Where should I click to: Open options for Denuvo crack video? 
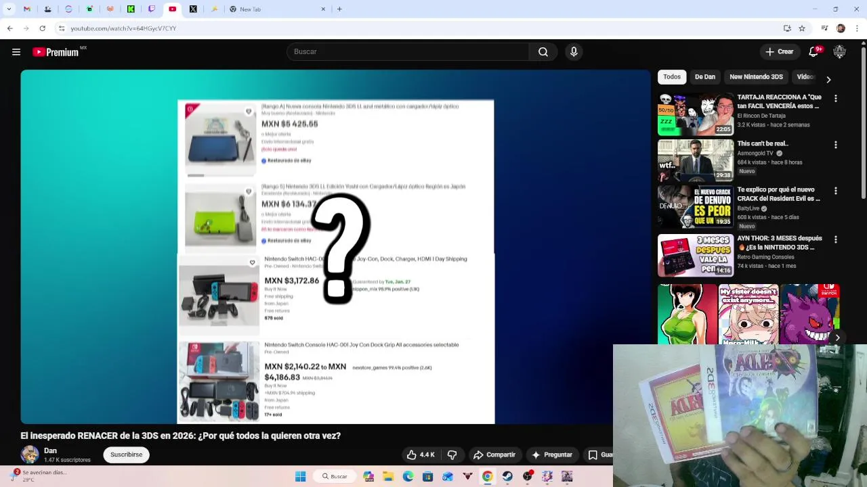[835, 191]
